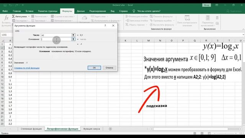The width and height of the screenshot is (245, 138).
Task: Click the Insert Function fx icon
Action: (x=6, y=18)
